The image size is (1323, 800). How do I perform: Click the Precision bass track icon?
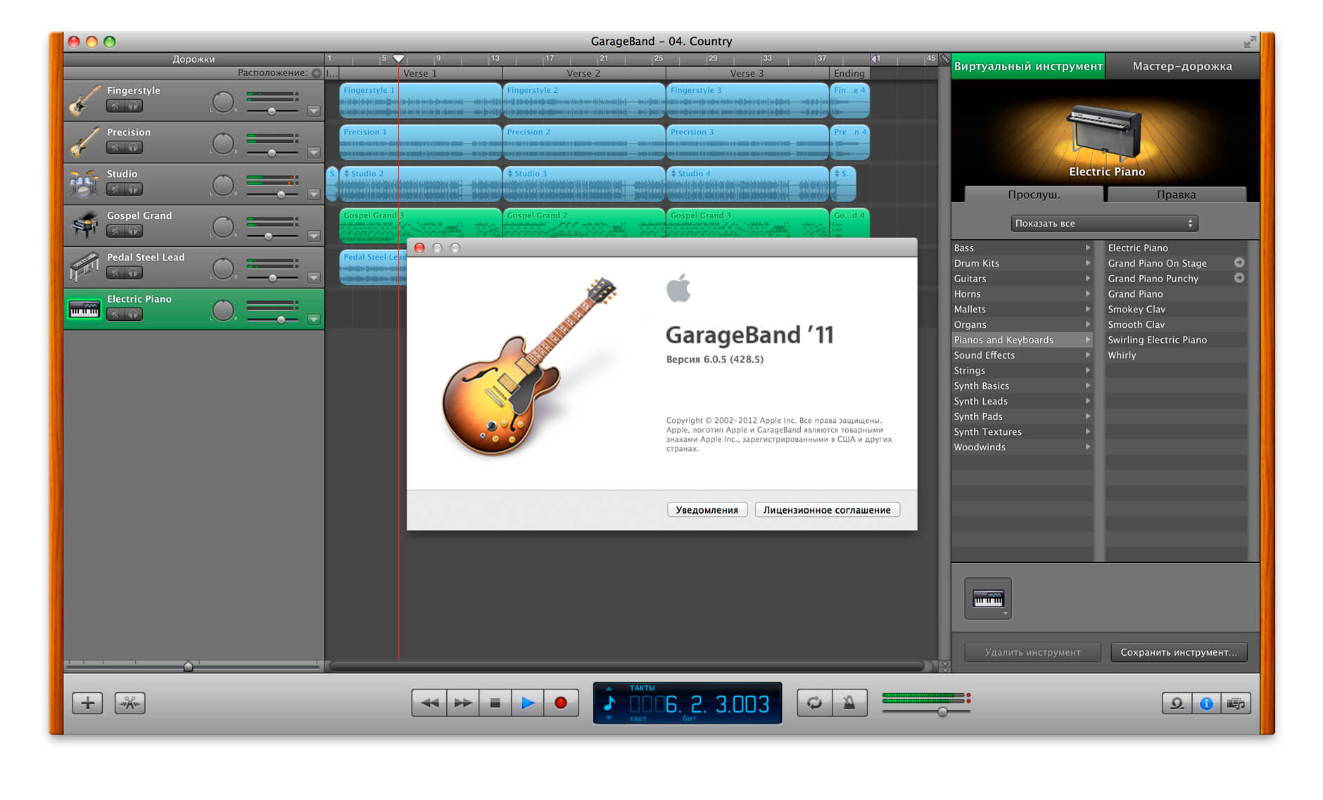coord(84,141)
